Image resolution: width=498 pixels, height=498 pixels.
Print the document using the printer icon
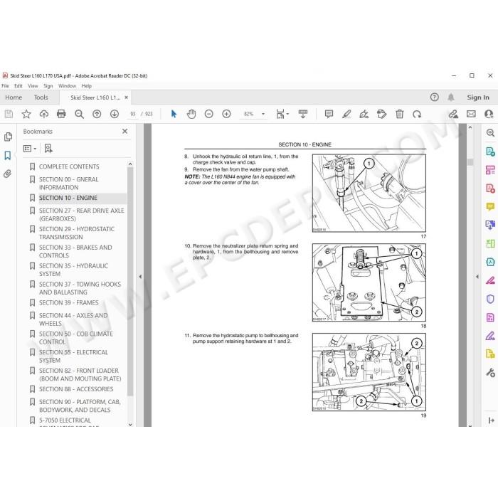coord(61,114)
